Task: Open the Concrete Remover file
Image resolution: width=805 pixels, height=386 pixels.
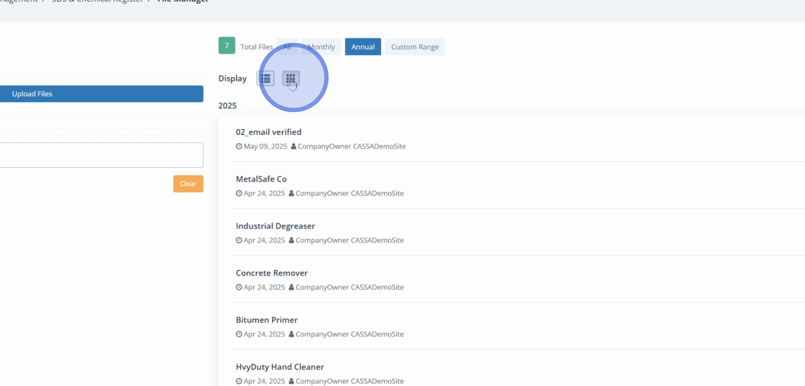Action: click(x=271, y=273)
